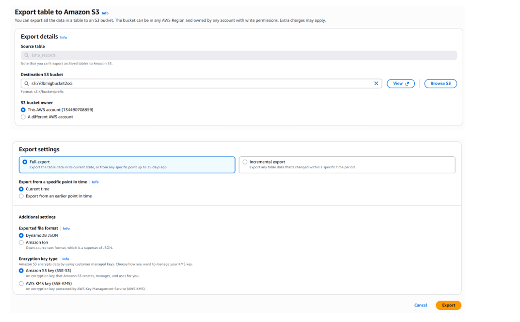Click the 'Export settings' heading
Screen dimensions: 520x322
tap(39, 149)
